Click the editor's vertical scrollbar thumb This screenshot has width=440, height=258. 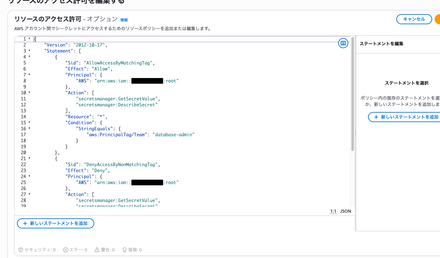(x=353, y=94)
